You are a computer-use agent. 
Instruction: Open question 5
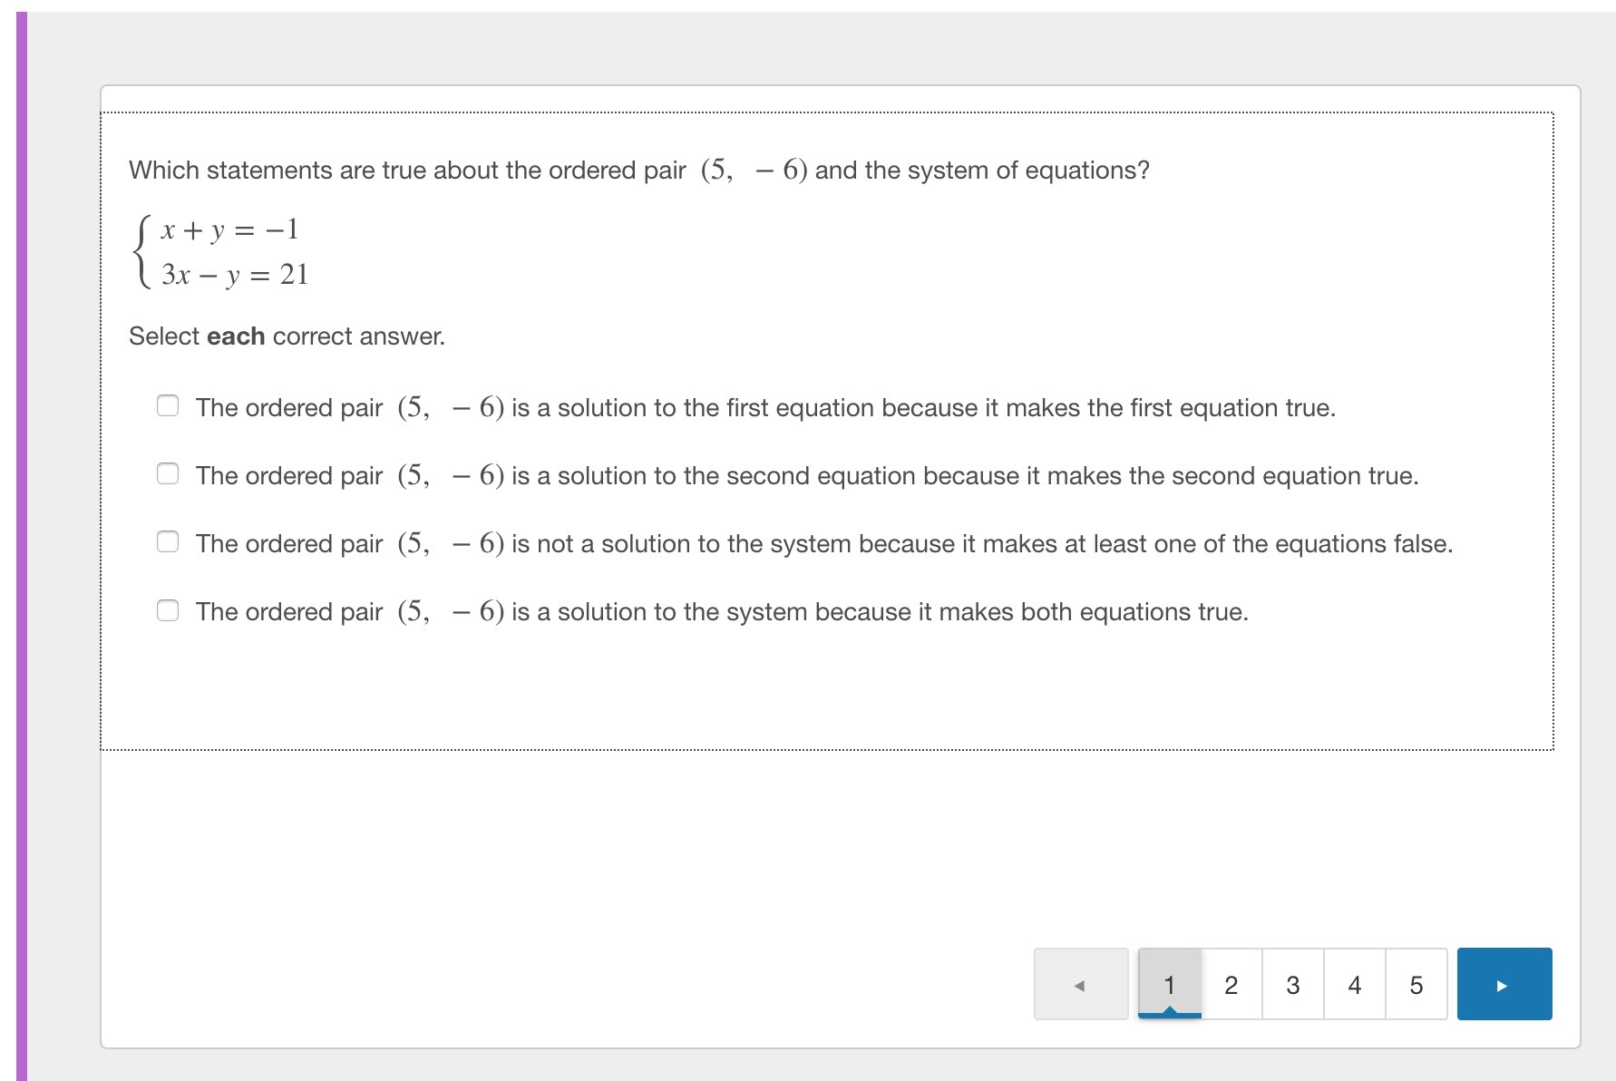[x=1416, y=984]
